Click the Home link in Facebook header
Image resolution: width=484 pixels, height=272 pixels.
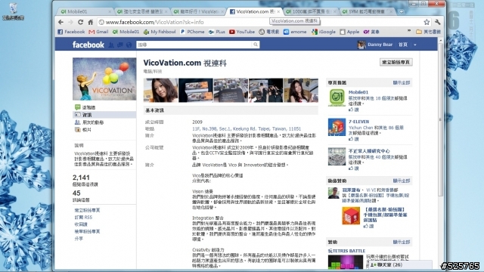point(403,45)
